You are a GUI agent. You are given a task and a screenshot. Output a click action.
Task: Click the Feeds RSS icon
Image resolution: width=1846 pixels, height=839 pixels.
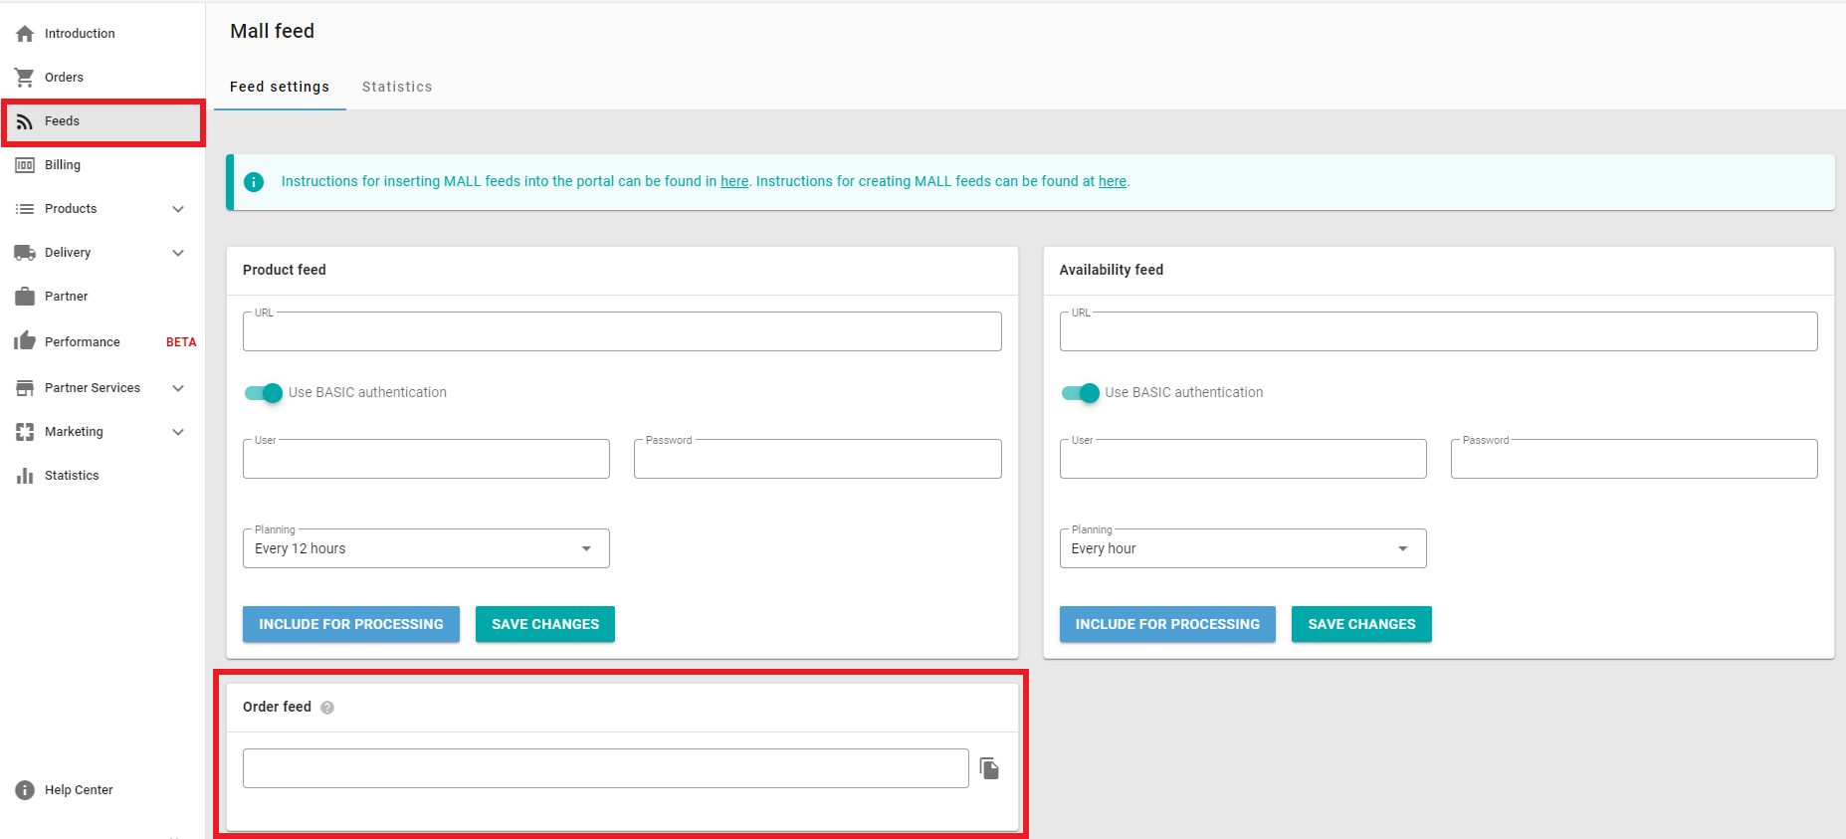(x=25, y=121)
